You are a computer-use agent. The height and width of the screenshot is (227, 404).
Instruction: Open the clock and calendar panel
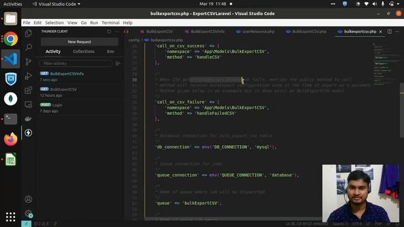pyautogui.click(x=213, y=4)
